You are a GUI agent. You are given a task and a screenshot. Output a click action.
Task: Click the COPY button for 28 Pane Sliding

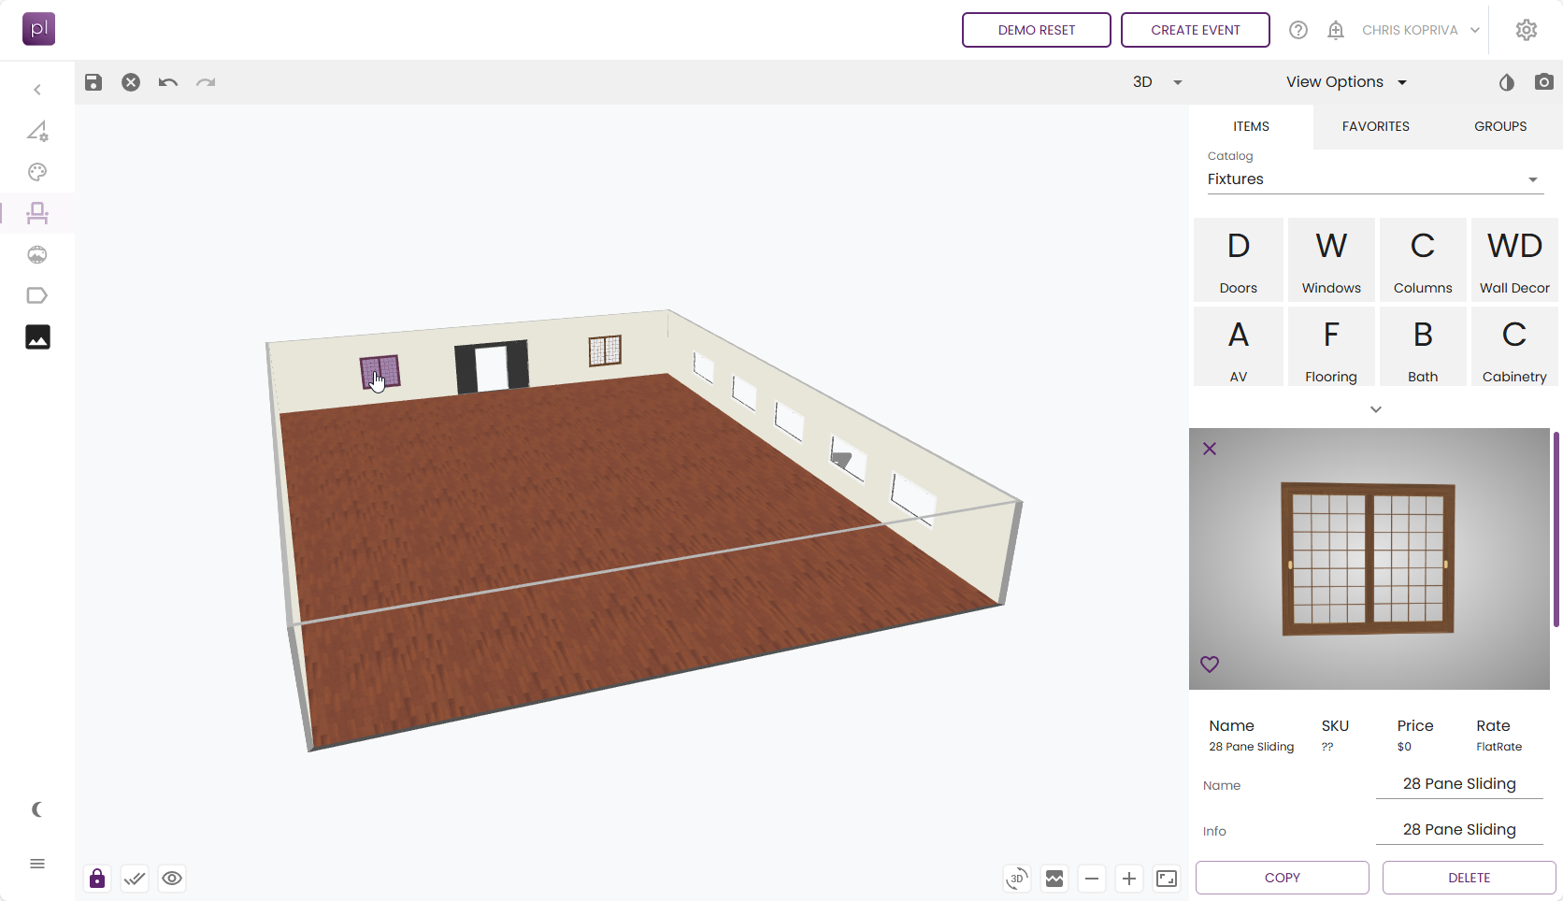[x=1282, y=877]
